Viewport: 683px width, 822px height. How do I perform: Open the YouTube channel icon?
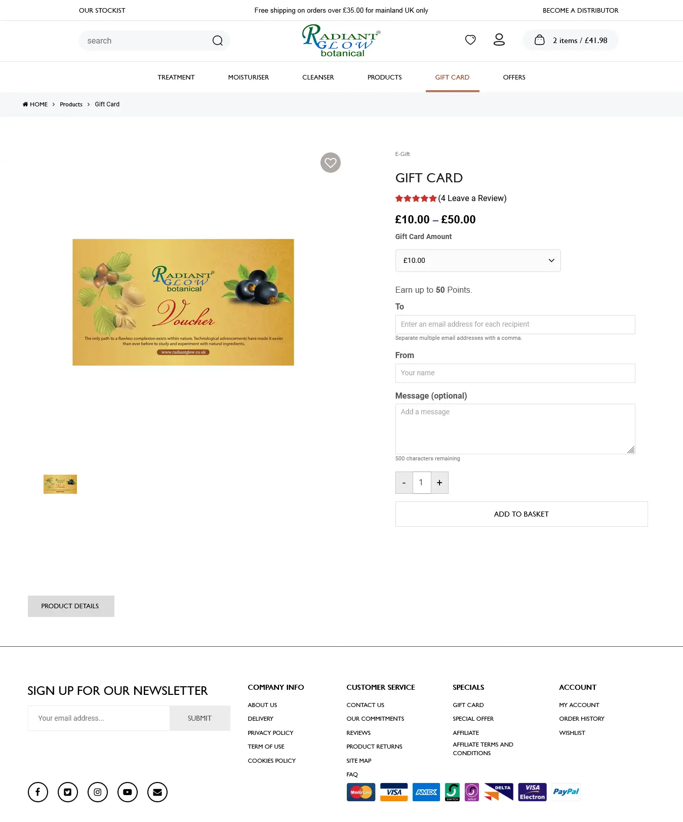tap(128, 792)
